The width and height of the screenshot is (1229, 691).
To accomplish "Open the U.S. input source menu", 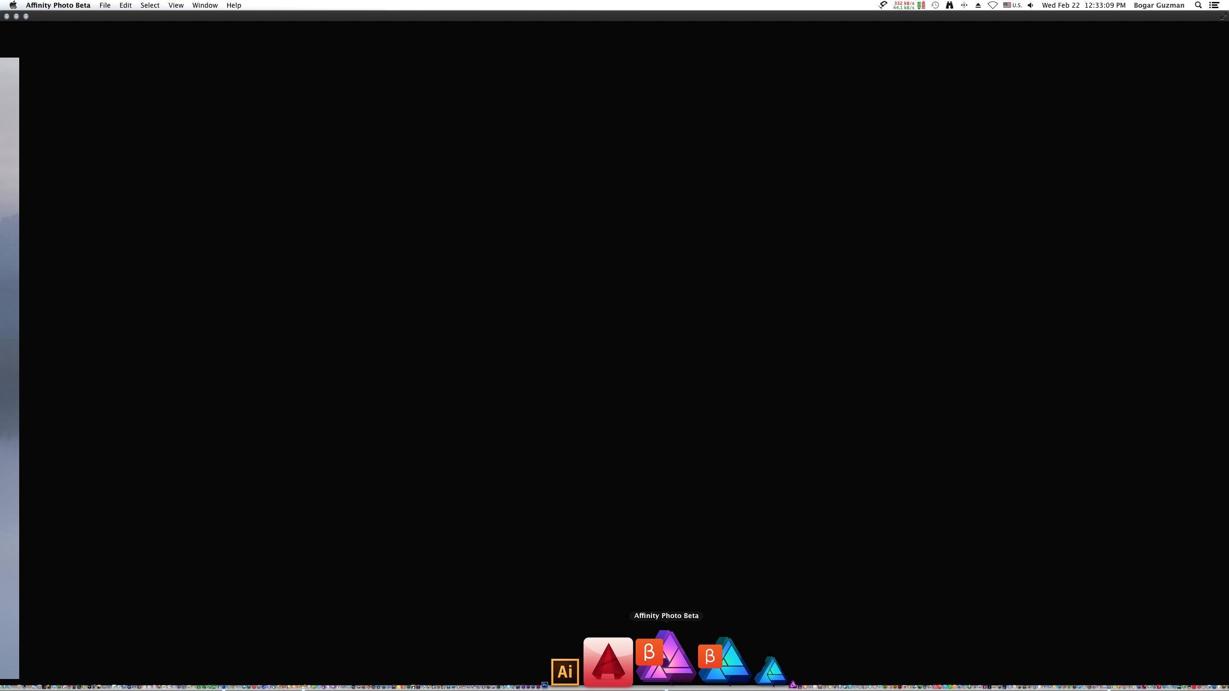I will [1012, 5].
